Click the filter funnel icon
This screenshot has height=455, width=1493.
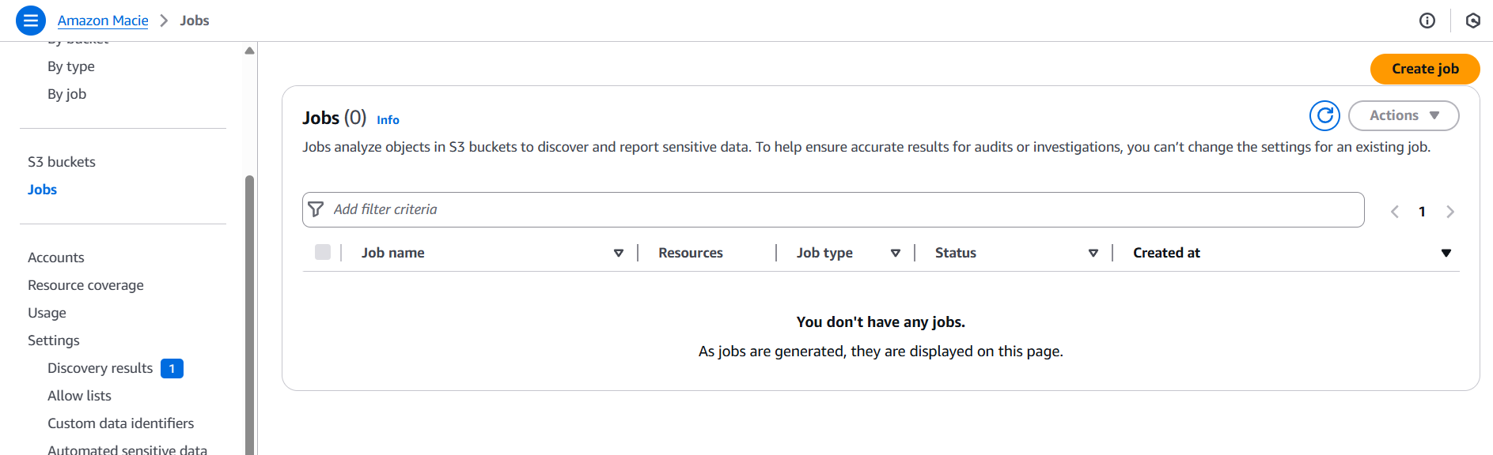coord(316,209)
